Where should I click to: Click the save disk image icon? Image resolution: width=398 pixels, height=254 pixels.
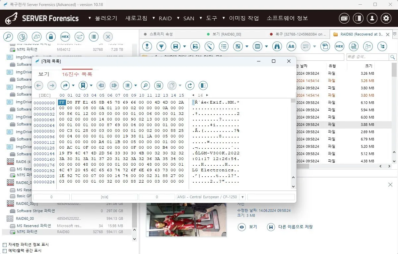pos(79,37)
